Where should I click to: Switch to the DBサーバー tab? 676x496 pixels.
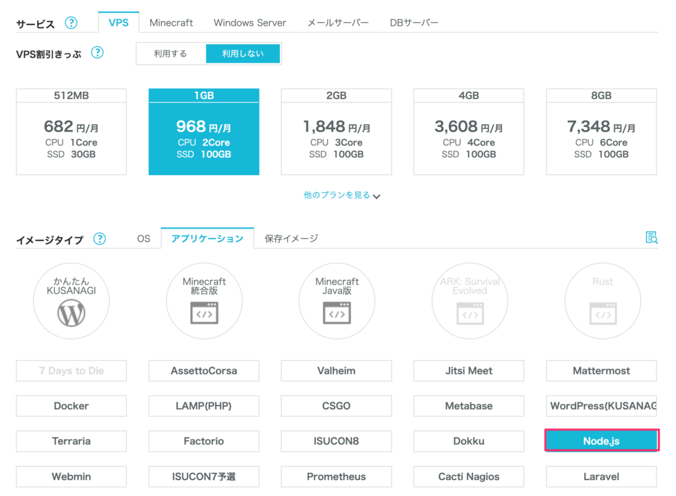click(x=414, y=23)
